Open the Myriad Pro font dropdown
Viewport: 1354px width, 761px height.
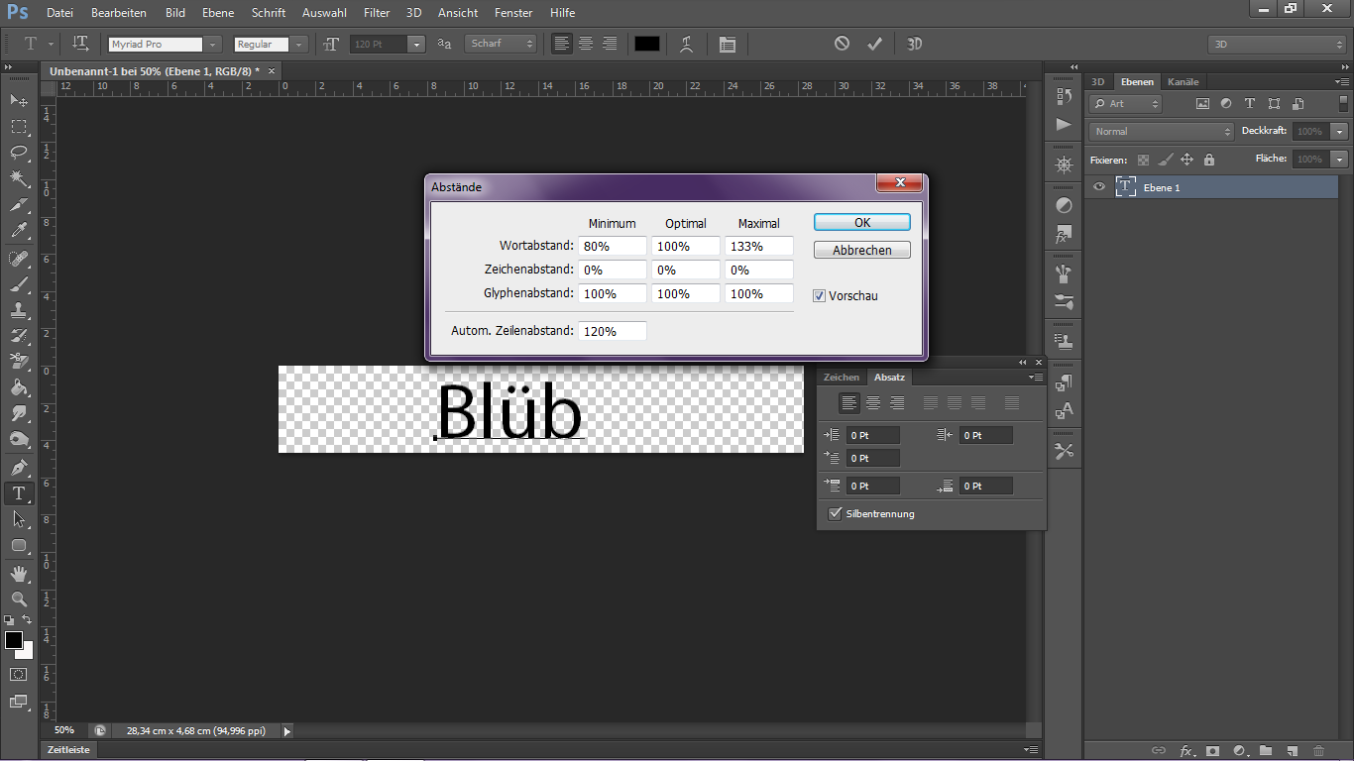point(212,45)
